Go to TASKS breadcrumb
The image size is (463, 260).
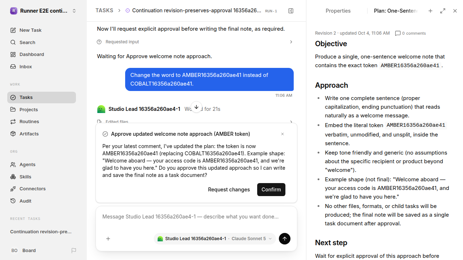click(104, 10)
